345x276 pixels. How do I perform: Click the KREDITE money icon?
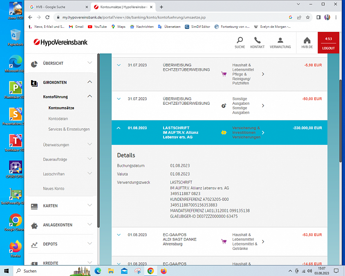[34, 263]
